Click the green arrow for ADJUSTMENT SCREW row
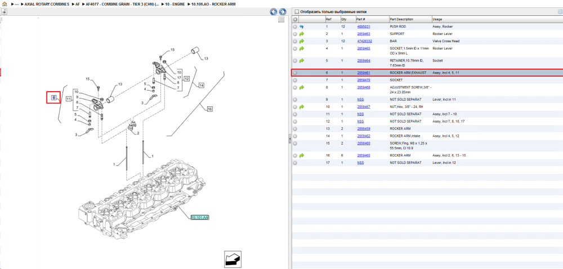Viewport: 563px width, 269px height. click(302, 87)
